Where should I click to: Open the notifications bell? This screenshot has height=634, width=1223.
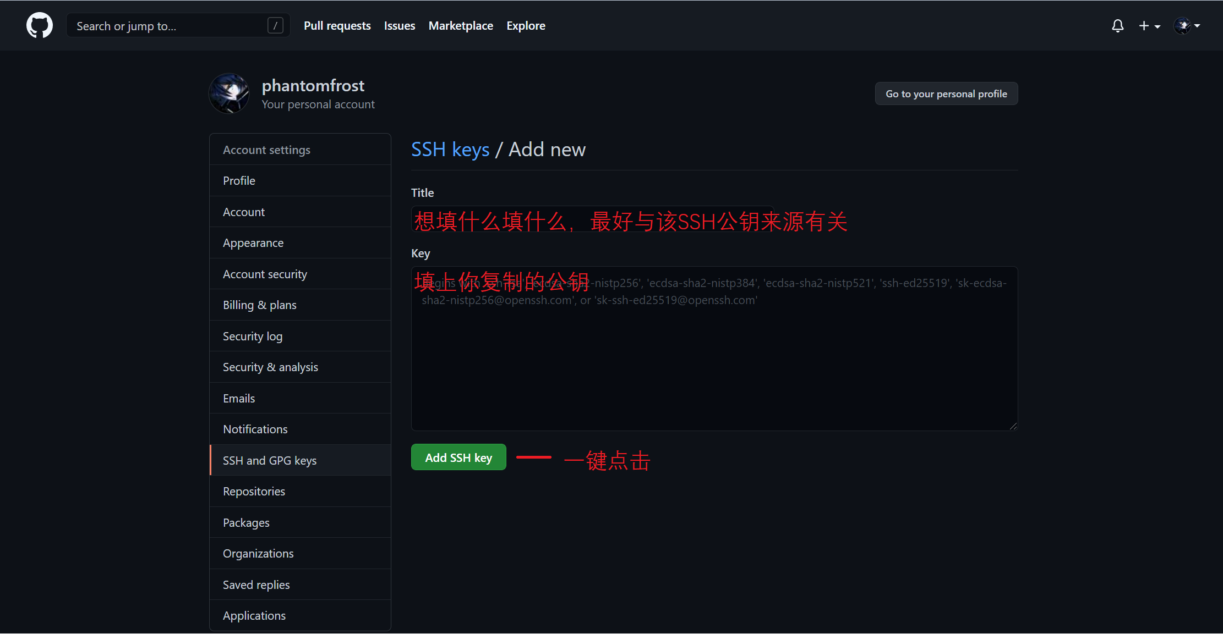pos(1117,26)
